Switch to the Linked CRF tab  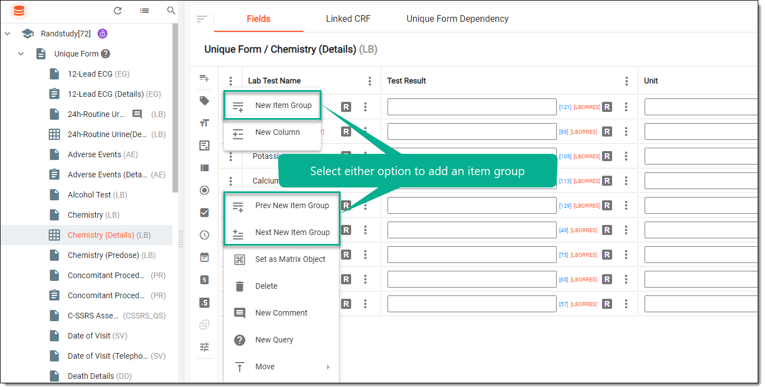[x=348, y=19]
